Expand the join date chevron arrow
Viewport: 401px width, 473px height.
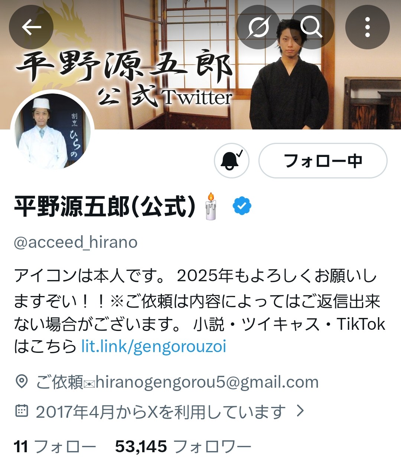click(x=300, y=411)
